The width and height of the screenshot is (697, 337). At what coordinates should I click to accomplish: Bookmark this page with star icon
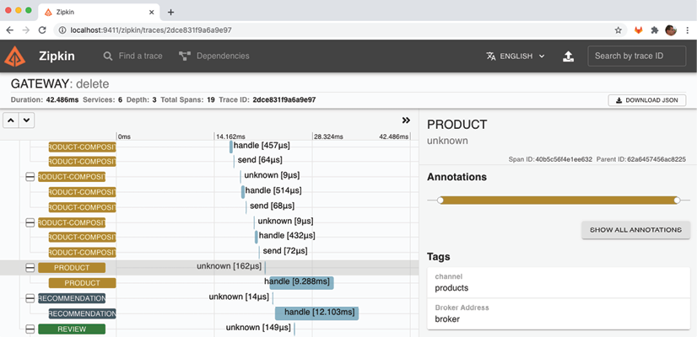pyautogui.click(x=618, y=30)
